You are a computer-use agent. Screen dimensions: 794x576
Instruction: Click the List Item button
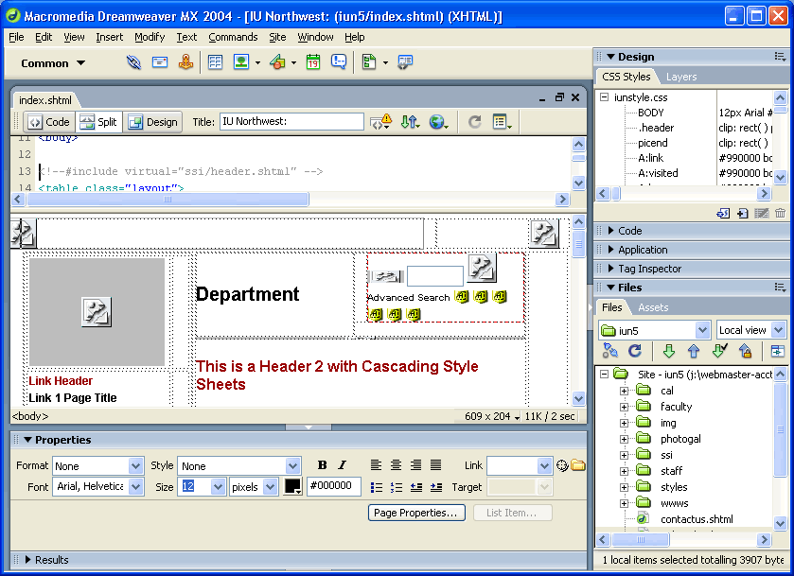[x=512, y=514]
